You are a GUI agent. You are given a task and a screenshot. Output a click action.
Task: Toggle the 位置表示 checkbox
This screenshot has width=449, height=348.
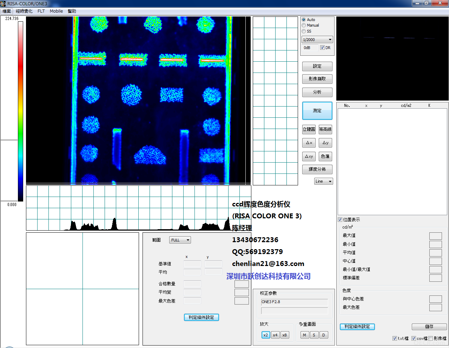pos(340,220)
